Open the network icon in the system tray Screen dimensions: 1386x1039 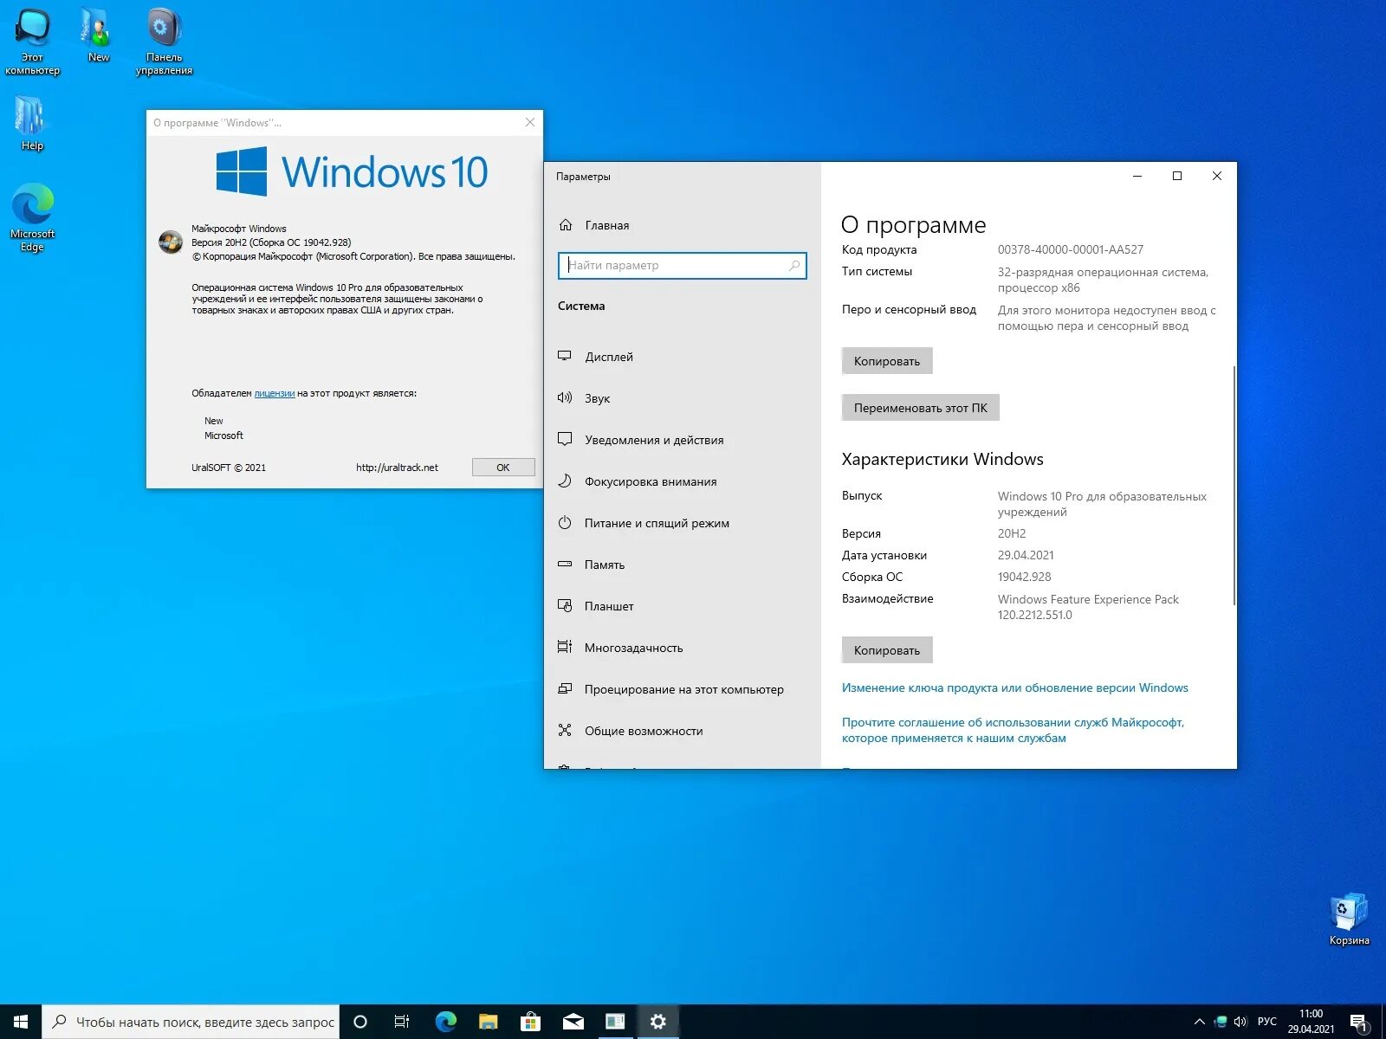tap(1221, 1022)
